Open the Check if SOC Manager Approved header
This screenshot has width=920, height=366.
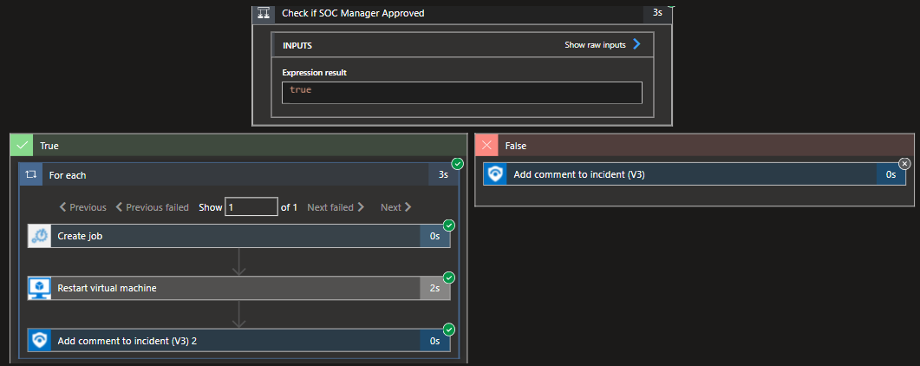462,14
